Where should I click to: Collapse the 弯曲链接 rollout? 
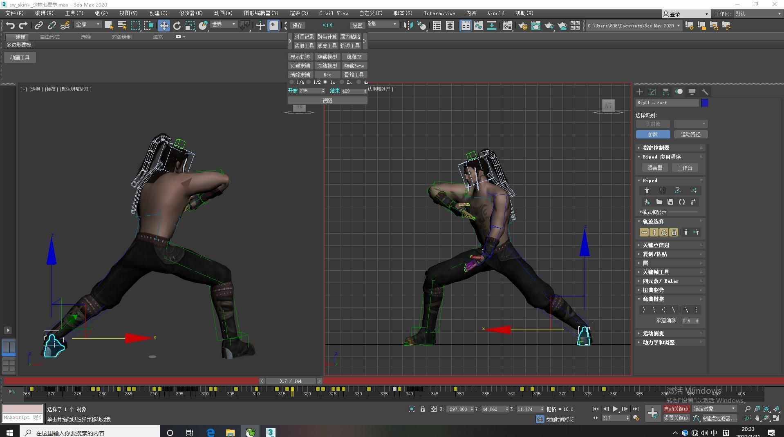[x=670, y=299]
